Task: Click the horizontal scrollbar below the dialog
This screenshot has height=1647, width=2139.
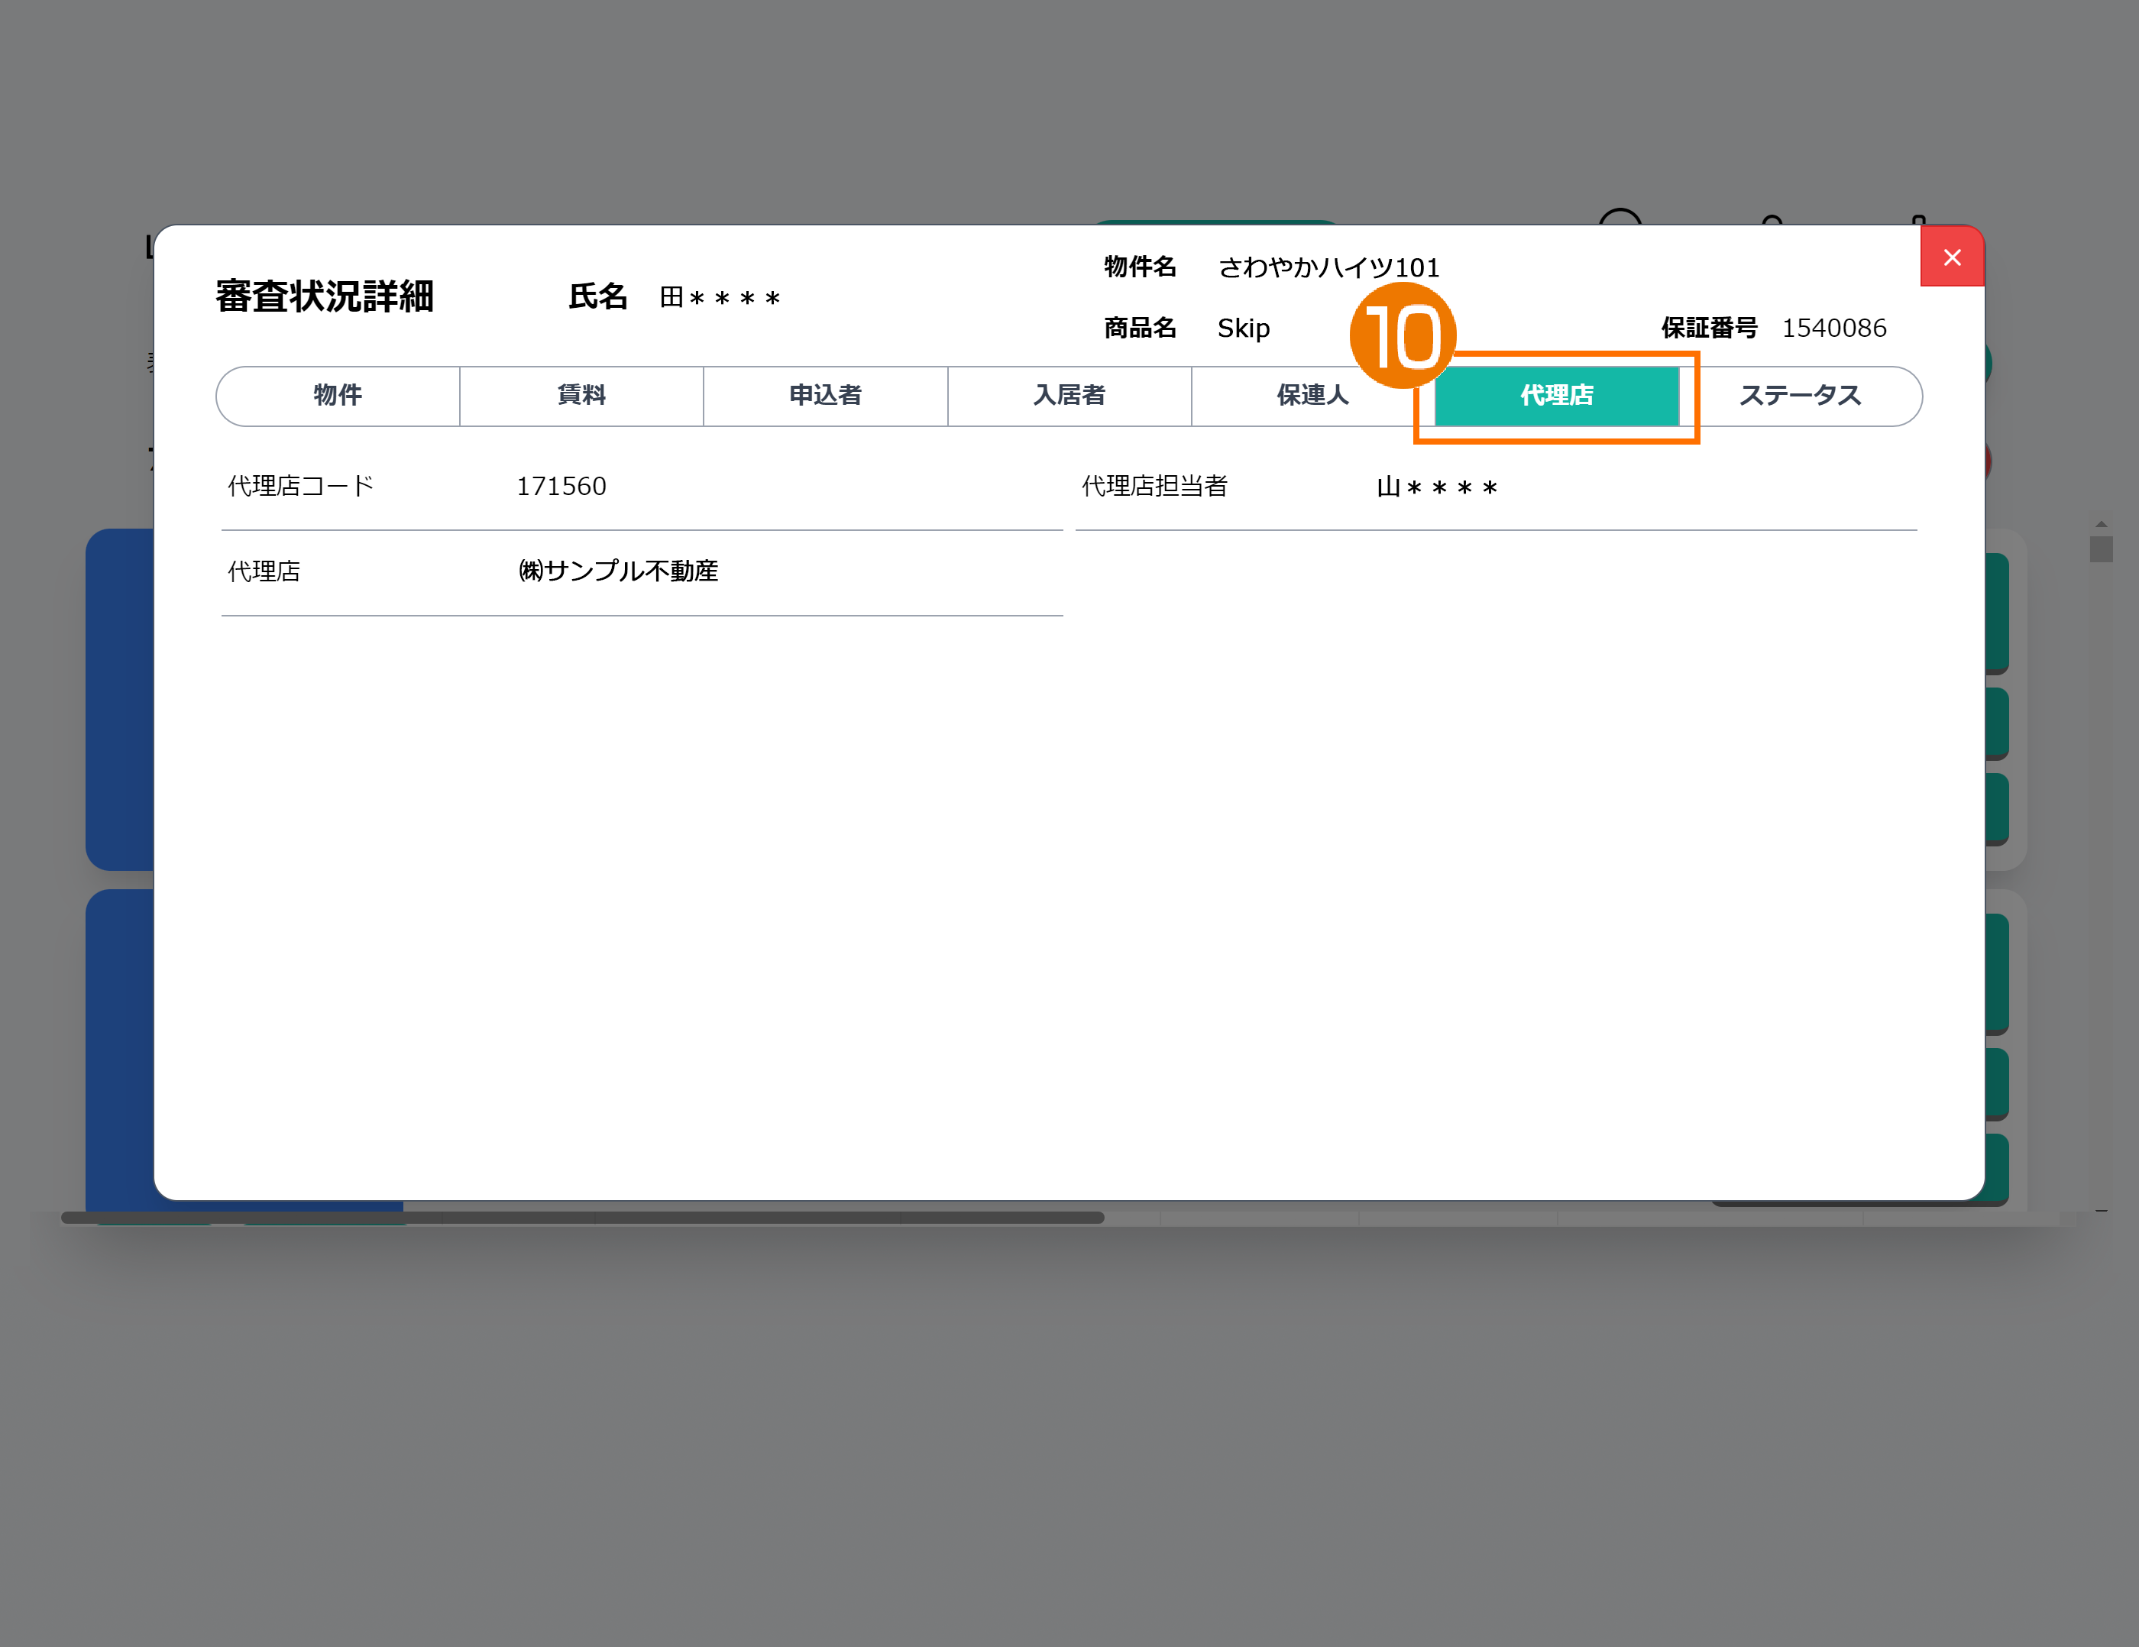Action: (x=582, y=1217)
